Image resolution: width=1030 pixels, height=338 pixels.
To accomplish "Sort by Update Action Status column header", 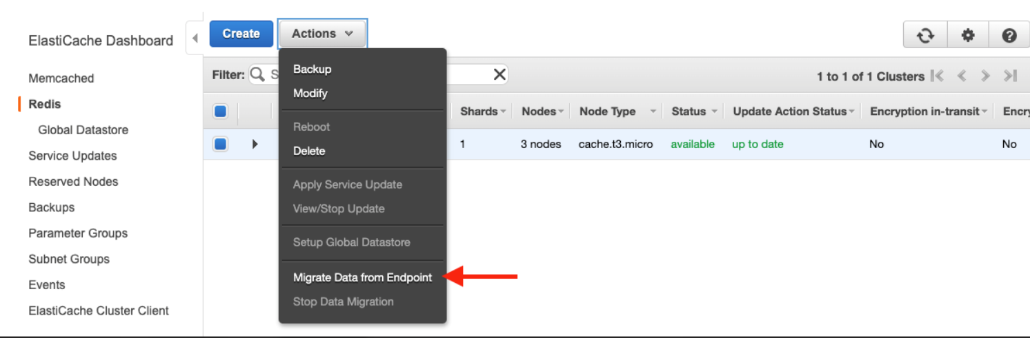I will pos(793,112).
